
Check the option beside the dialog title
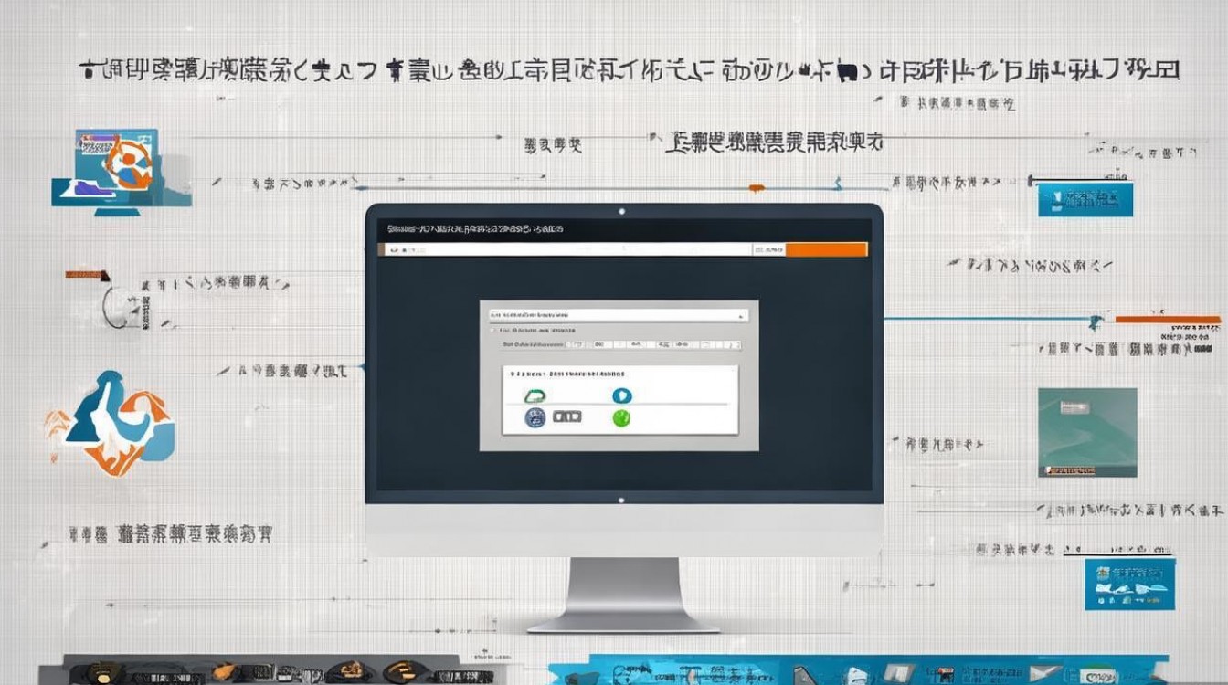click(512, 374)
